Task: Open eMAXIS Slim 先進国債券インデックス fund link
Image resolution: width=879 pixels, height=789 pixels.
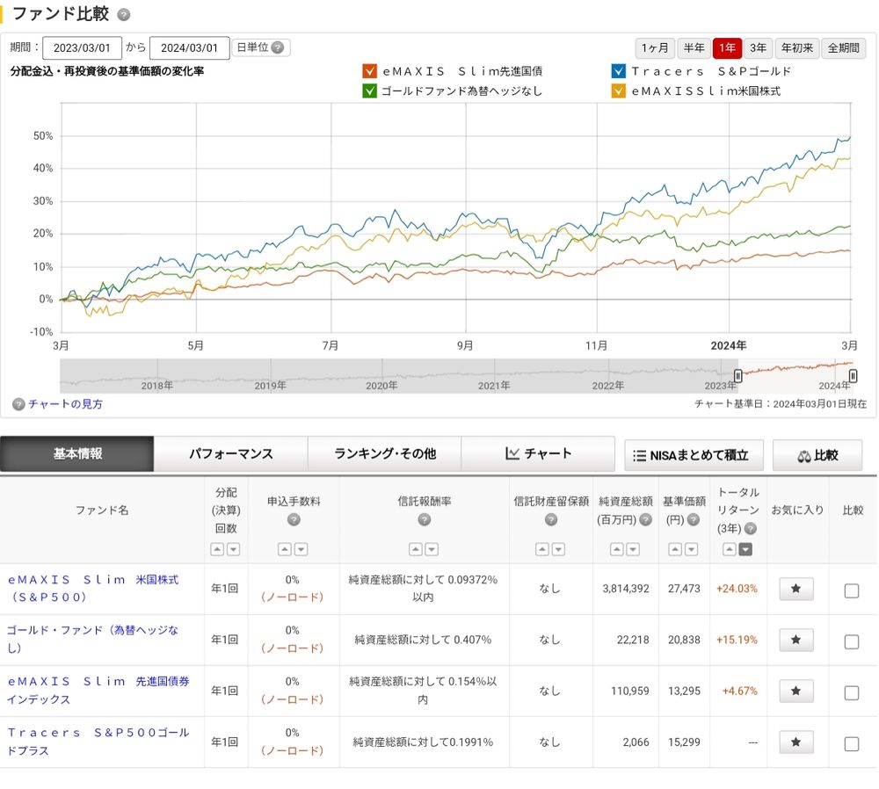Action: coord(98,691)
